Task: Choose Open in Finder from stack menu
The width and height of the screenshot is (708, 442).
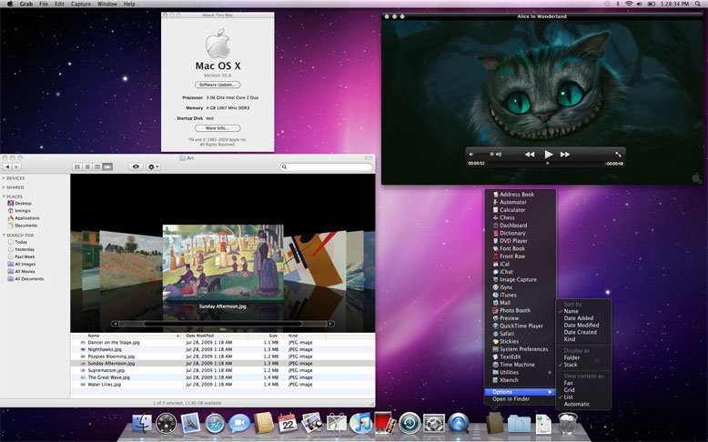Action: pos(511,399)
